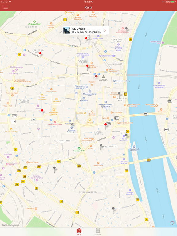
Task: Tap the Savoy Hotel icon
Action: tap(98, 36)
